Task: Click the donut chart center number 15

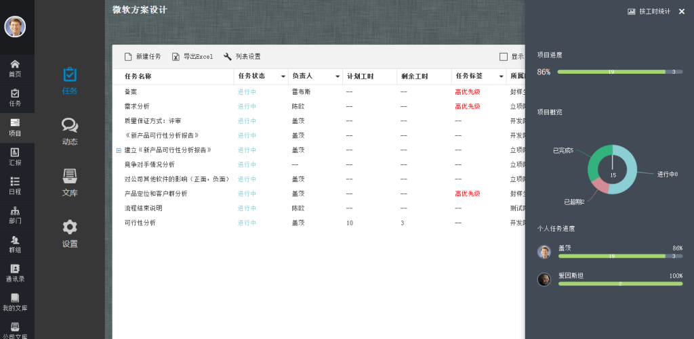Action: tap(613, 175)
